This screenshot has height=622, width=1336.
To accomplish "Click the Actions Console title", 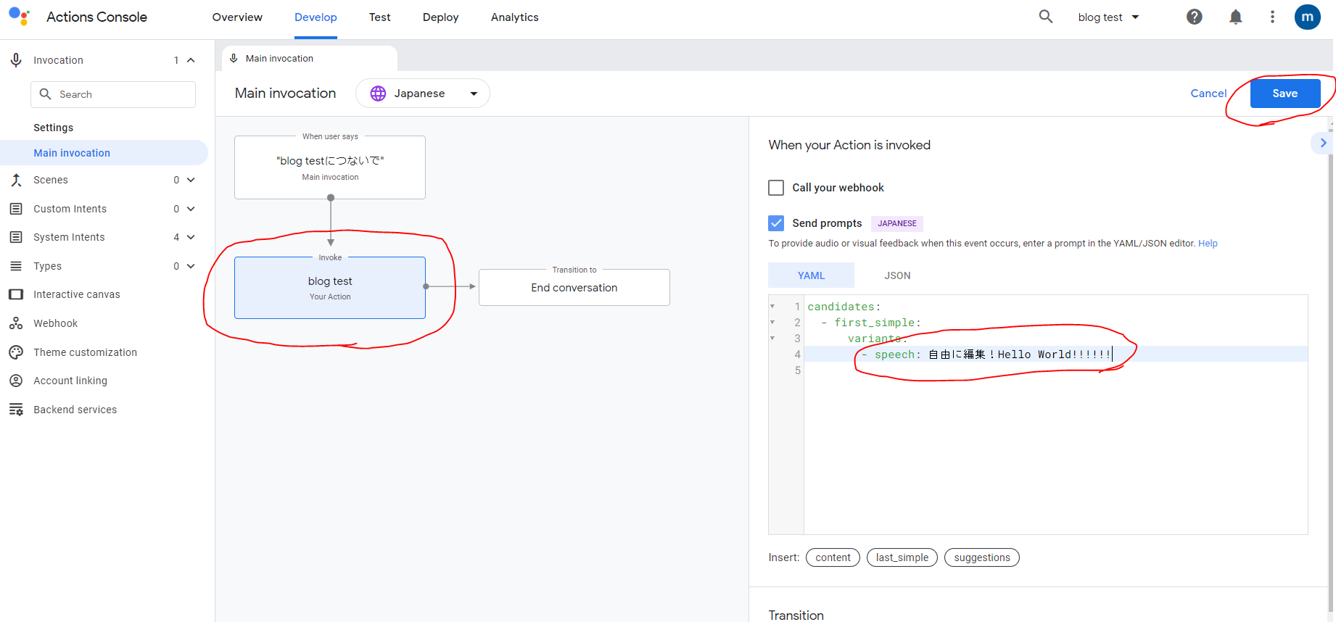I will click(x=96, y=17).
